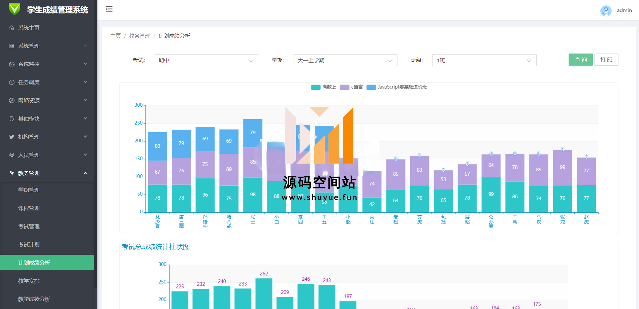Open the 考试 dropdown showing 期中
This screenshot has width=639, height=309.
(x=206, y=60)
